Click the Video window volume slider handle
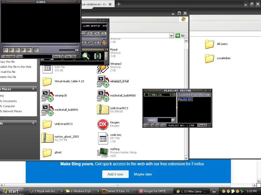Screen dimensions: 261x195 [77, 50]
